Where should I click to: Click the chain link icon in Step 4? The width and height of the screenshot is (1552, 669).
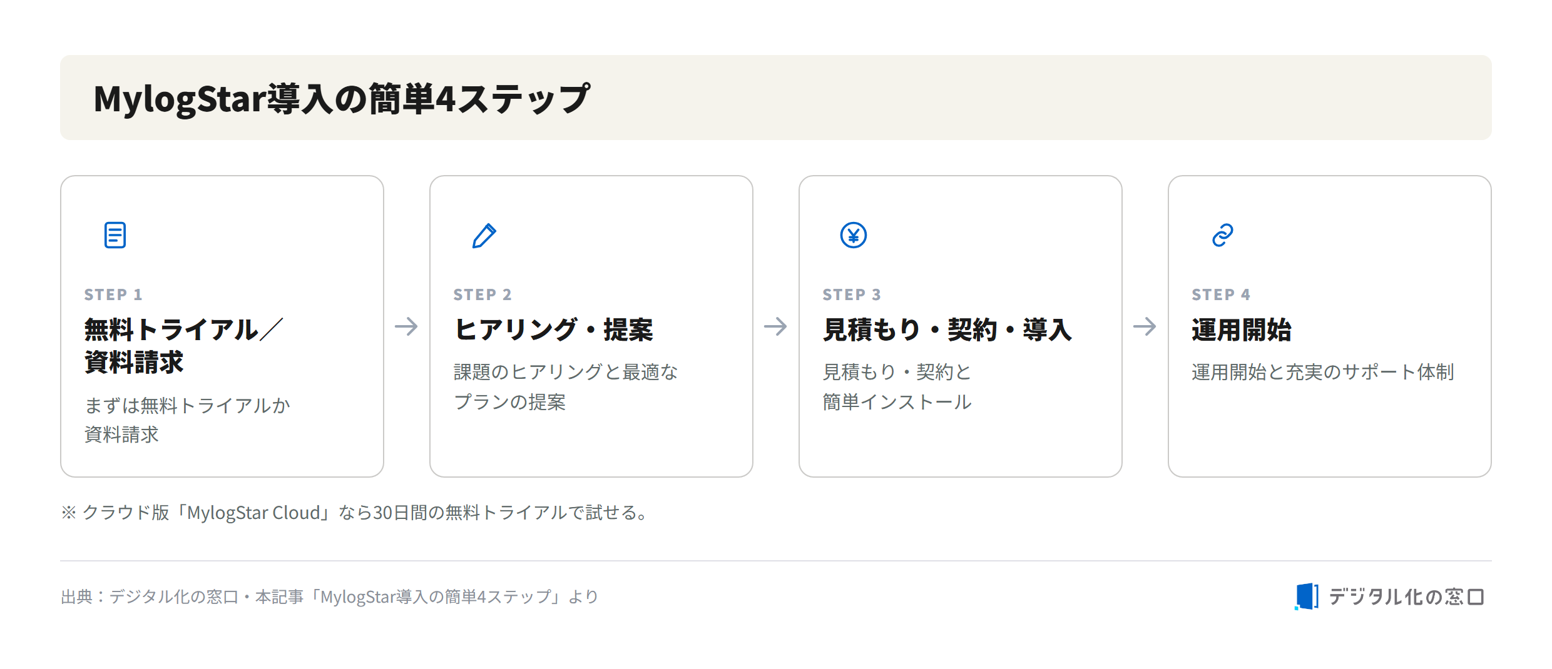coord(1223,235)
